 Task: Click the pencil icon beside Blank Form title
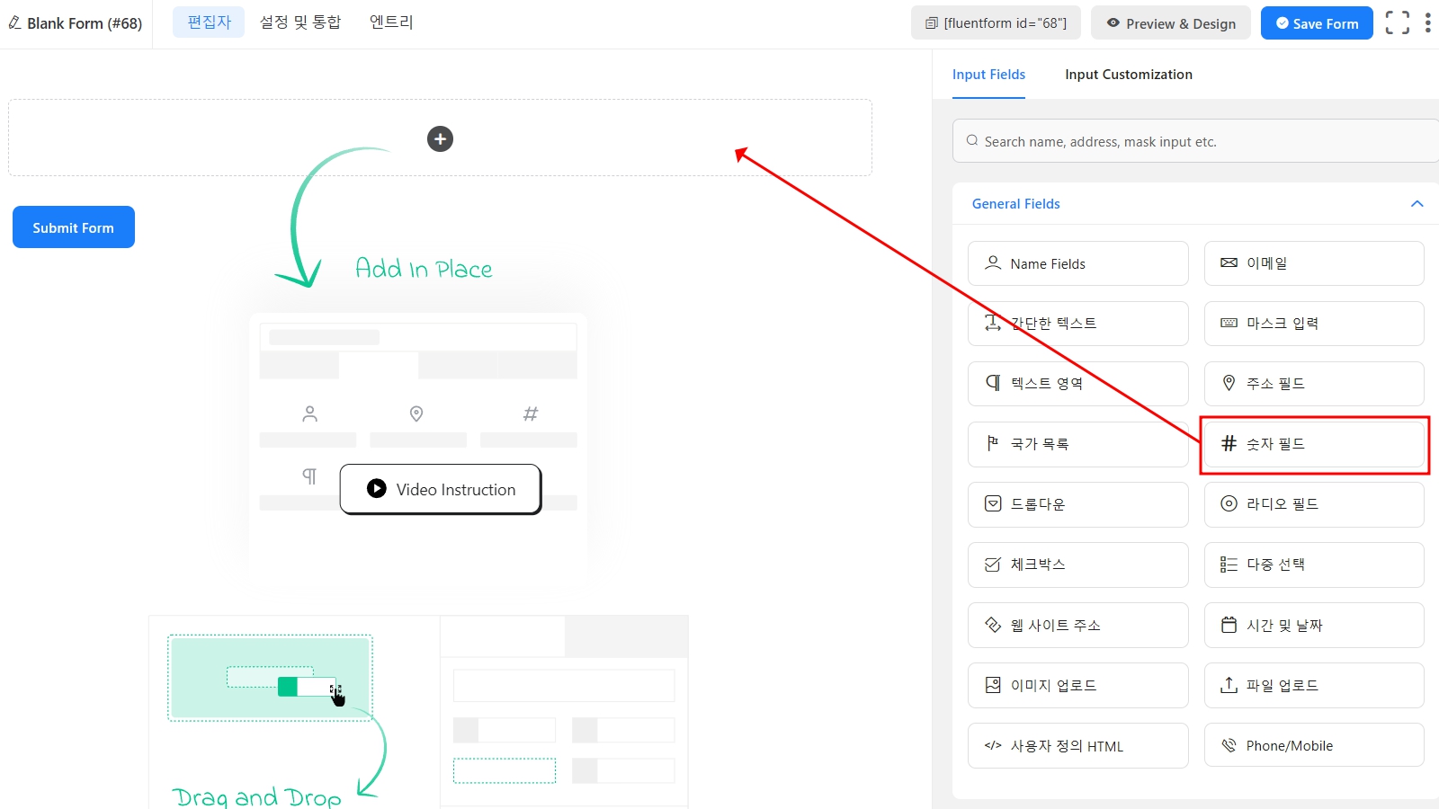coord(14,22)
